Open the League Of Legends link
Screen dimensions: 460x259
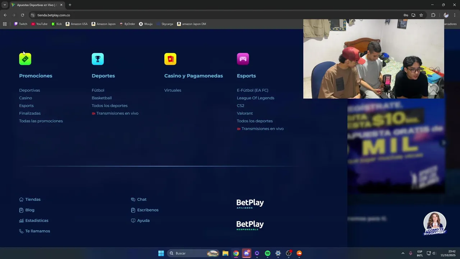pos(256,98)
